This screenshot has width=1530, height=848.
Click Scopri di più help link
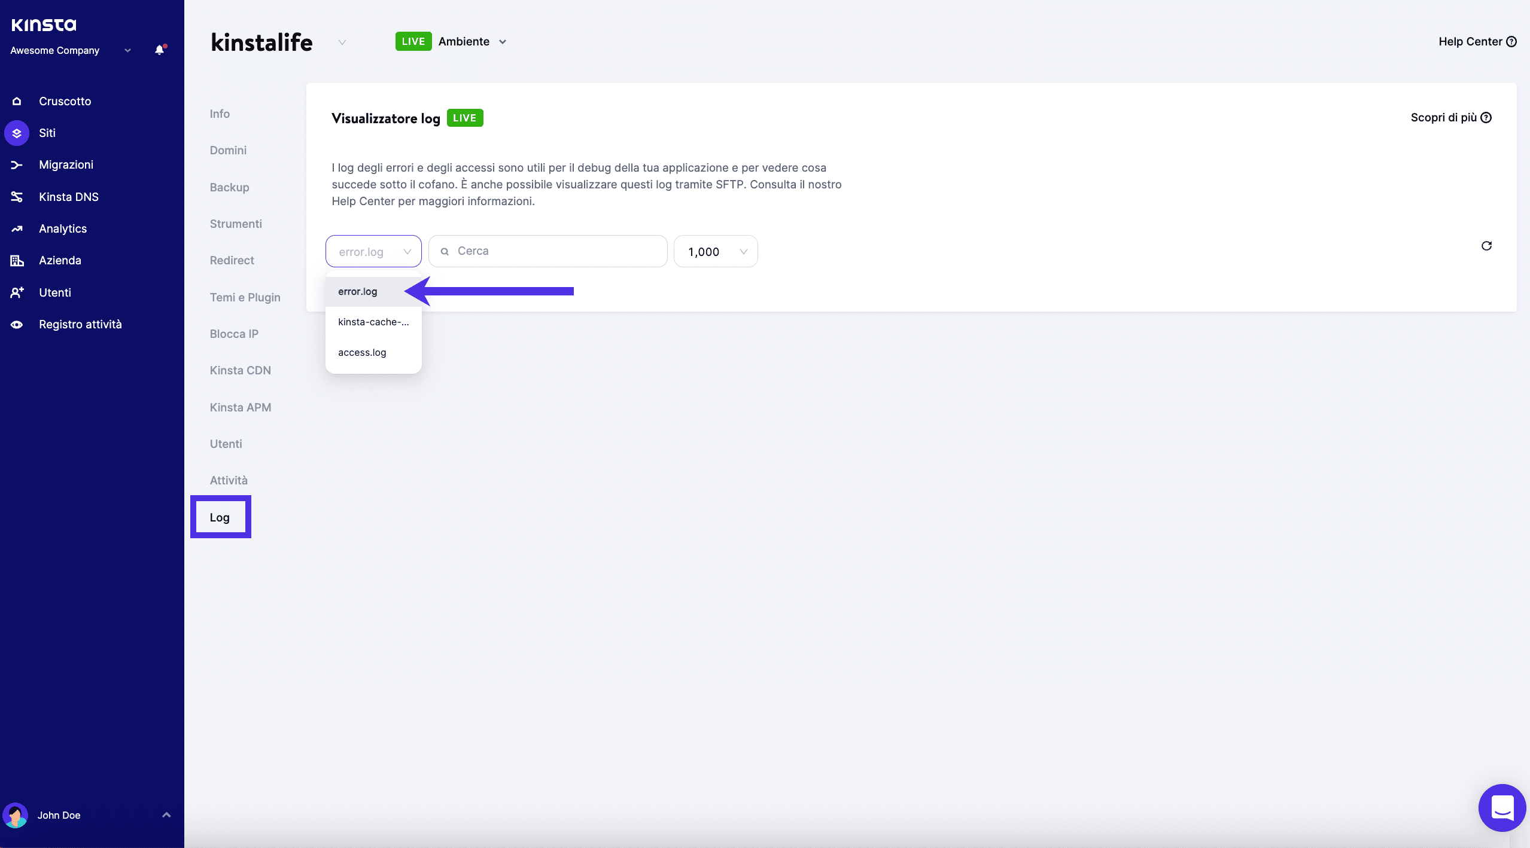1450,117
